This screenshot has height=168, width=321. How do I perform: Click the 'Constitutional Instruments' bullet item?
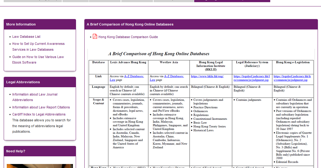210,119
